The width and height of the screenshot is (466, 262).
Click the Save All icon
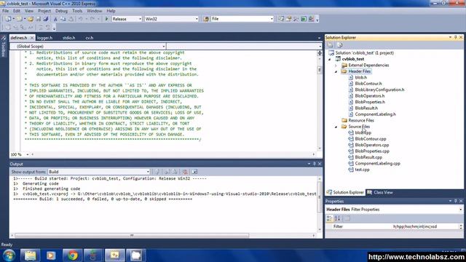click(x=45, y=19)
